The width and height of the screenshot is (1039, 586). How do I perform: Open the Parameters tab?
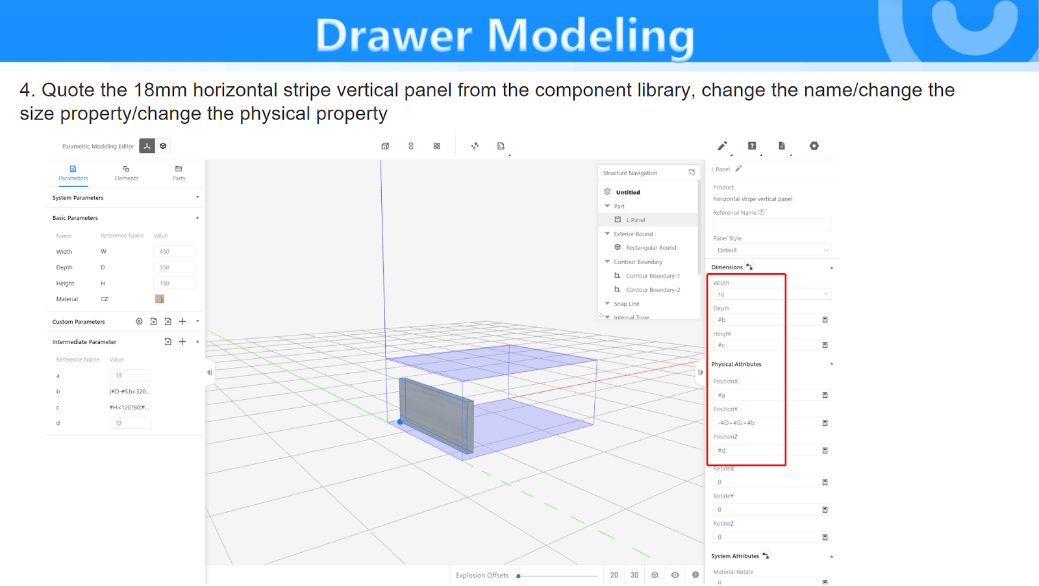(x=73, y=173)
